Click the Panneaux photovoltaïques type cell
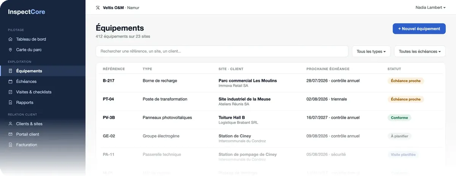Screen dimensions: 456x176 tap(167, 118)
